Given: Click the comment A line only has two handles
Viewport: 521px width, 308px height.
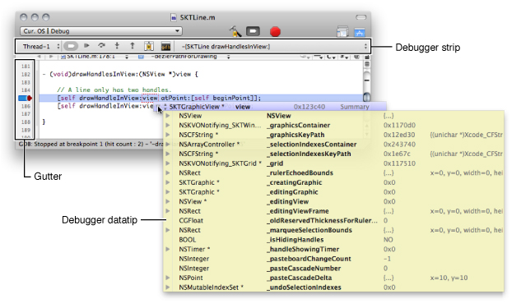Looking at the screenshot, I should pyautogui.click(x=114, y=90).
